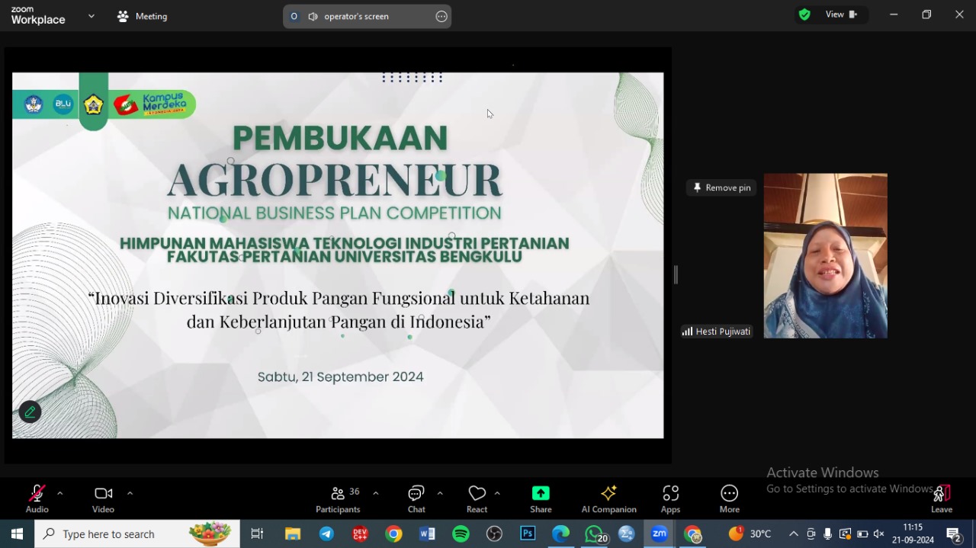Click "Hesti Pujiwati" name label

[x=723, y=332]
